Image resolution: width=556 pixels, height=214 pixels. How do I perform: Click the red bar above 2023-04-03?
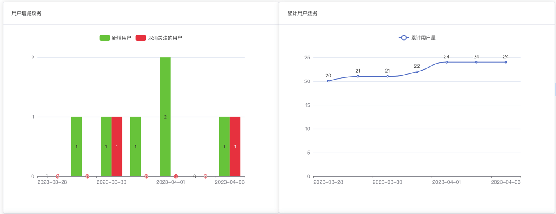click(235, 146)
